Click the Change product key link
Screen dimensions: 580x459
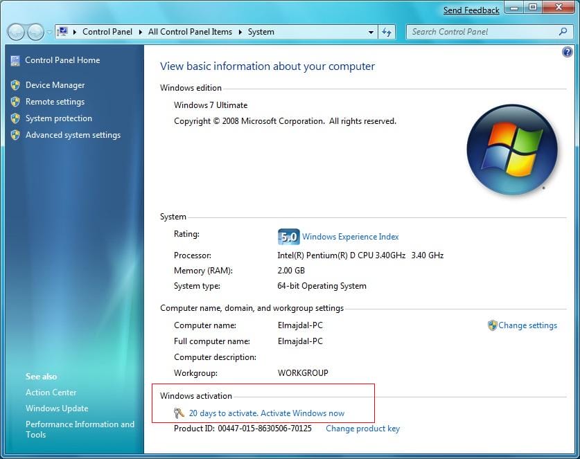(x=362, y=429)
